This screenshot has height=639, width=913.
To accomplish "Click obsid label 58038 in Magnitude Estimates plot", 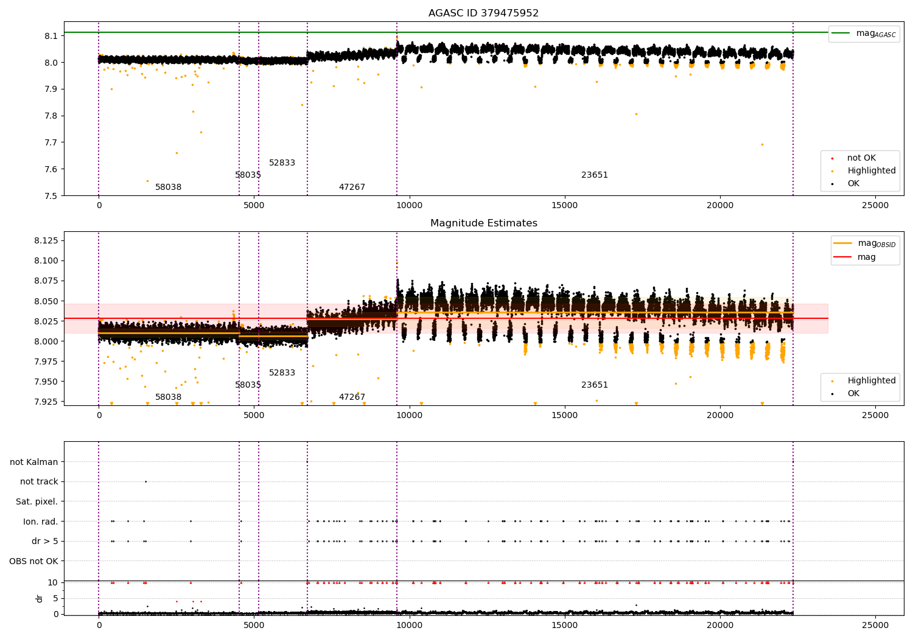I will click(x=169, y=397).
